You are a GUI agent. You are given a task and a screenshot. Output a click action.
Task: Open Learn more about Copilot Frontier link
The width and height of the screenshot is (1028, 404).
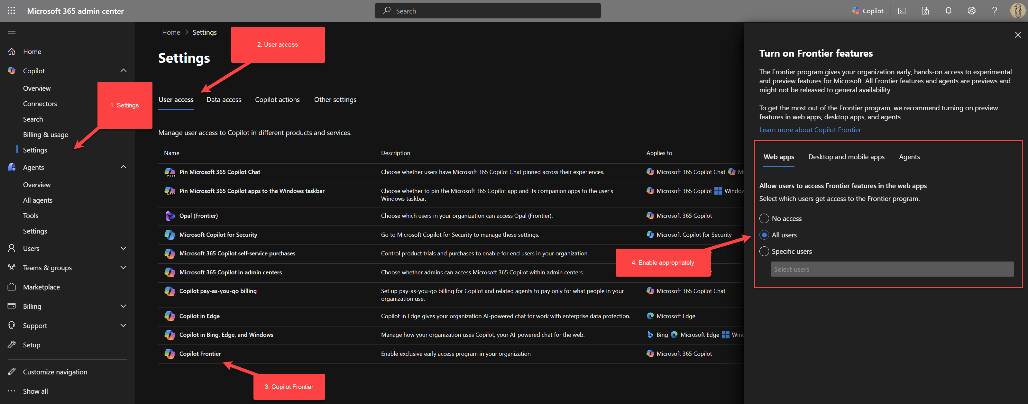click(810, 129)
